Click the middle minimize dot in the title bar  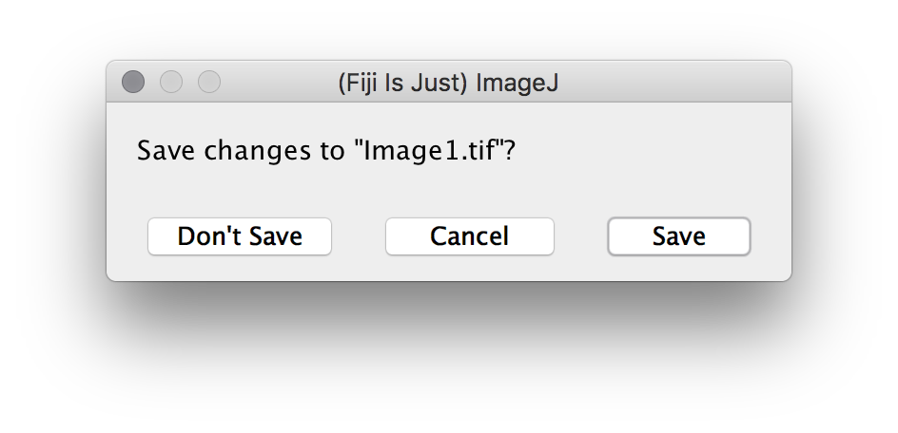[x=171, y=83]
